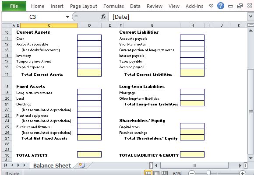Click the Mortgage value cell

pyautogui.click(x=192, y=92)
